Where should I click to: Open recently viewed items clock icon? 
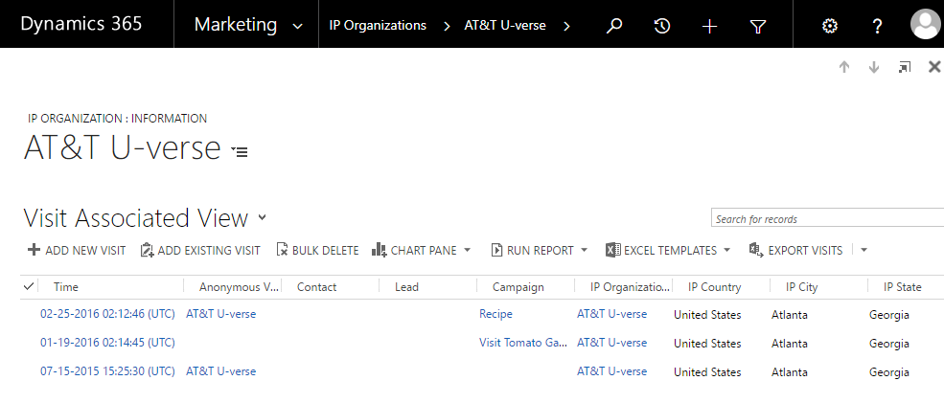tap(661, 26)
